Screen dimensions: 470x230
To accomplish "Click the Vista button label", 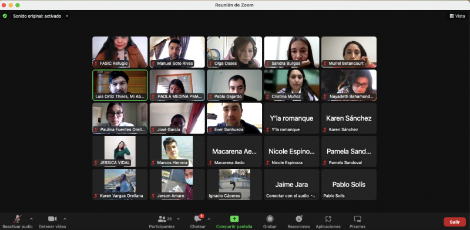I will (x=460, y=16).
